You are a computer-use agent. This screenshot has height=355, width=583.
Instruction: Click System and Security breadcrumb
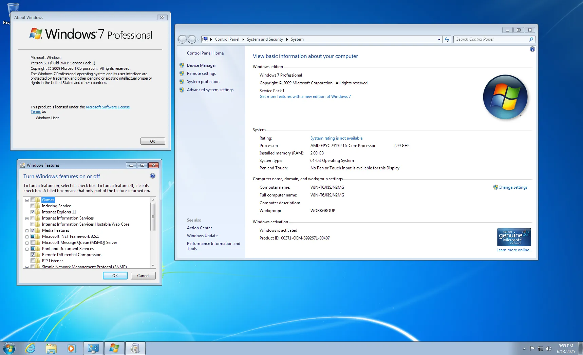tap(265, 39)
